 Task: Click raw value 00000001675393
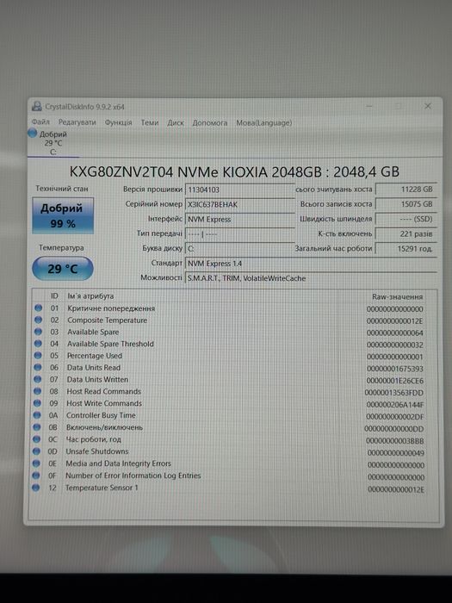tap(394, 369)
